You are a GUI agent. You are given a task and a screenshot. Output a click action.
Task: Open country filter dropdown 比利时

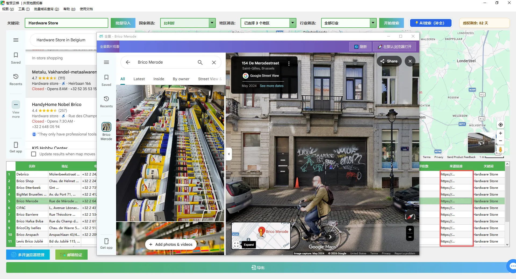(x=188, y=23)
